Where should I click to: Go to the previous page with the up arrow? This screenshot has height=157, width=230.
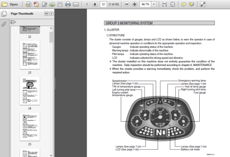tap(87, 4)
